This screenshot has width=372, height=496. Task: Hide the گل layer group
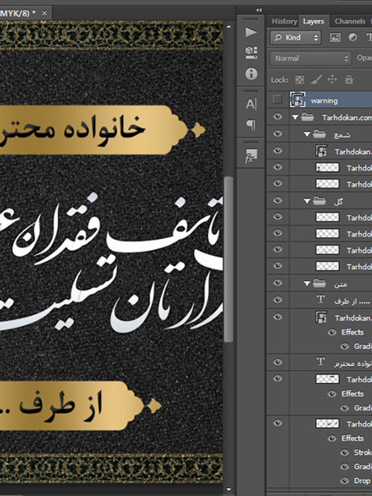277,200
